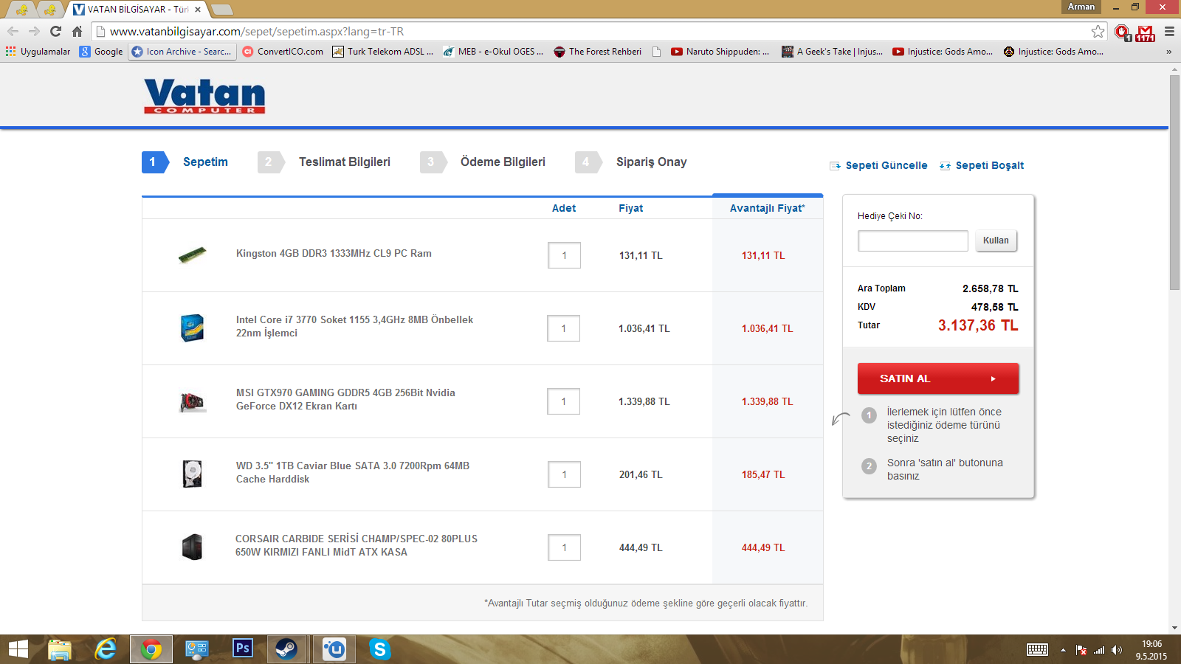Image resolution: width=1181 pixels, height=664 pixels.
Task: Click the Sepeti Güncelle link
Action: click(886, 166)
